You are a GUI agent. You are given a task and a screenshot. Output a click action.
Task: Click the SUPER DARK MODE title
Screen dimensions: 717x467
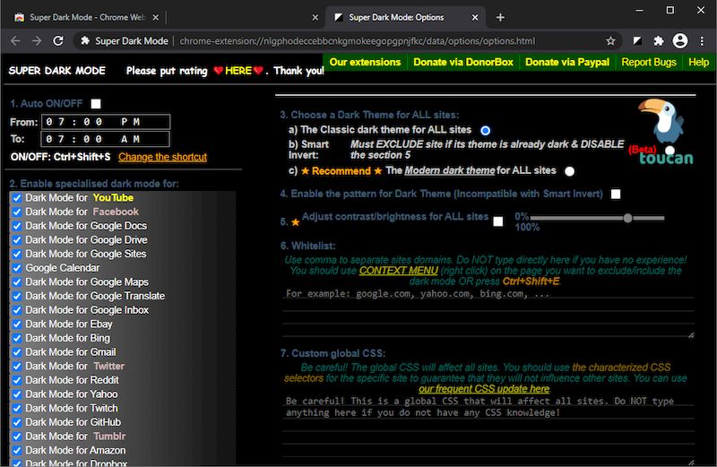tap(57, 71)
